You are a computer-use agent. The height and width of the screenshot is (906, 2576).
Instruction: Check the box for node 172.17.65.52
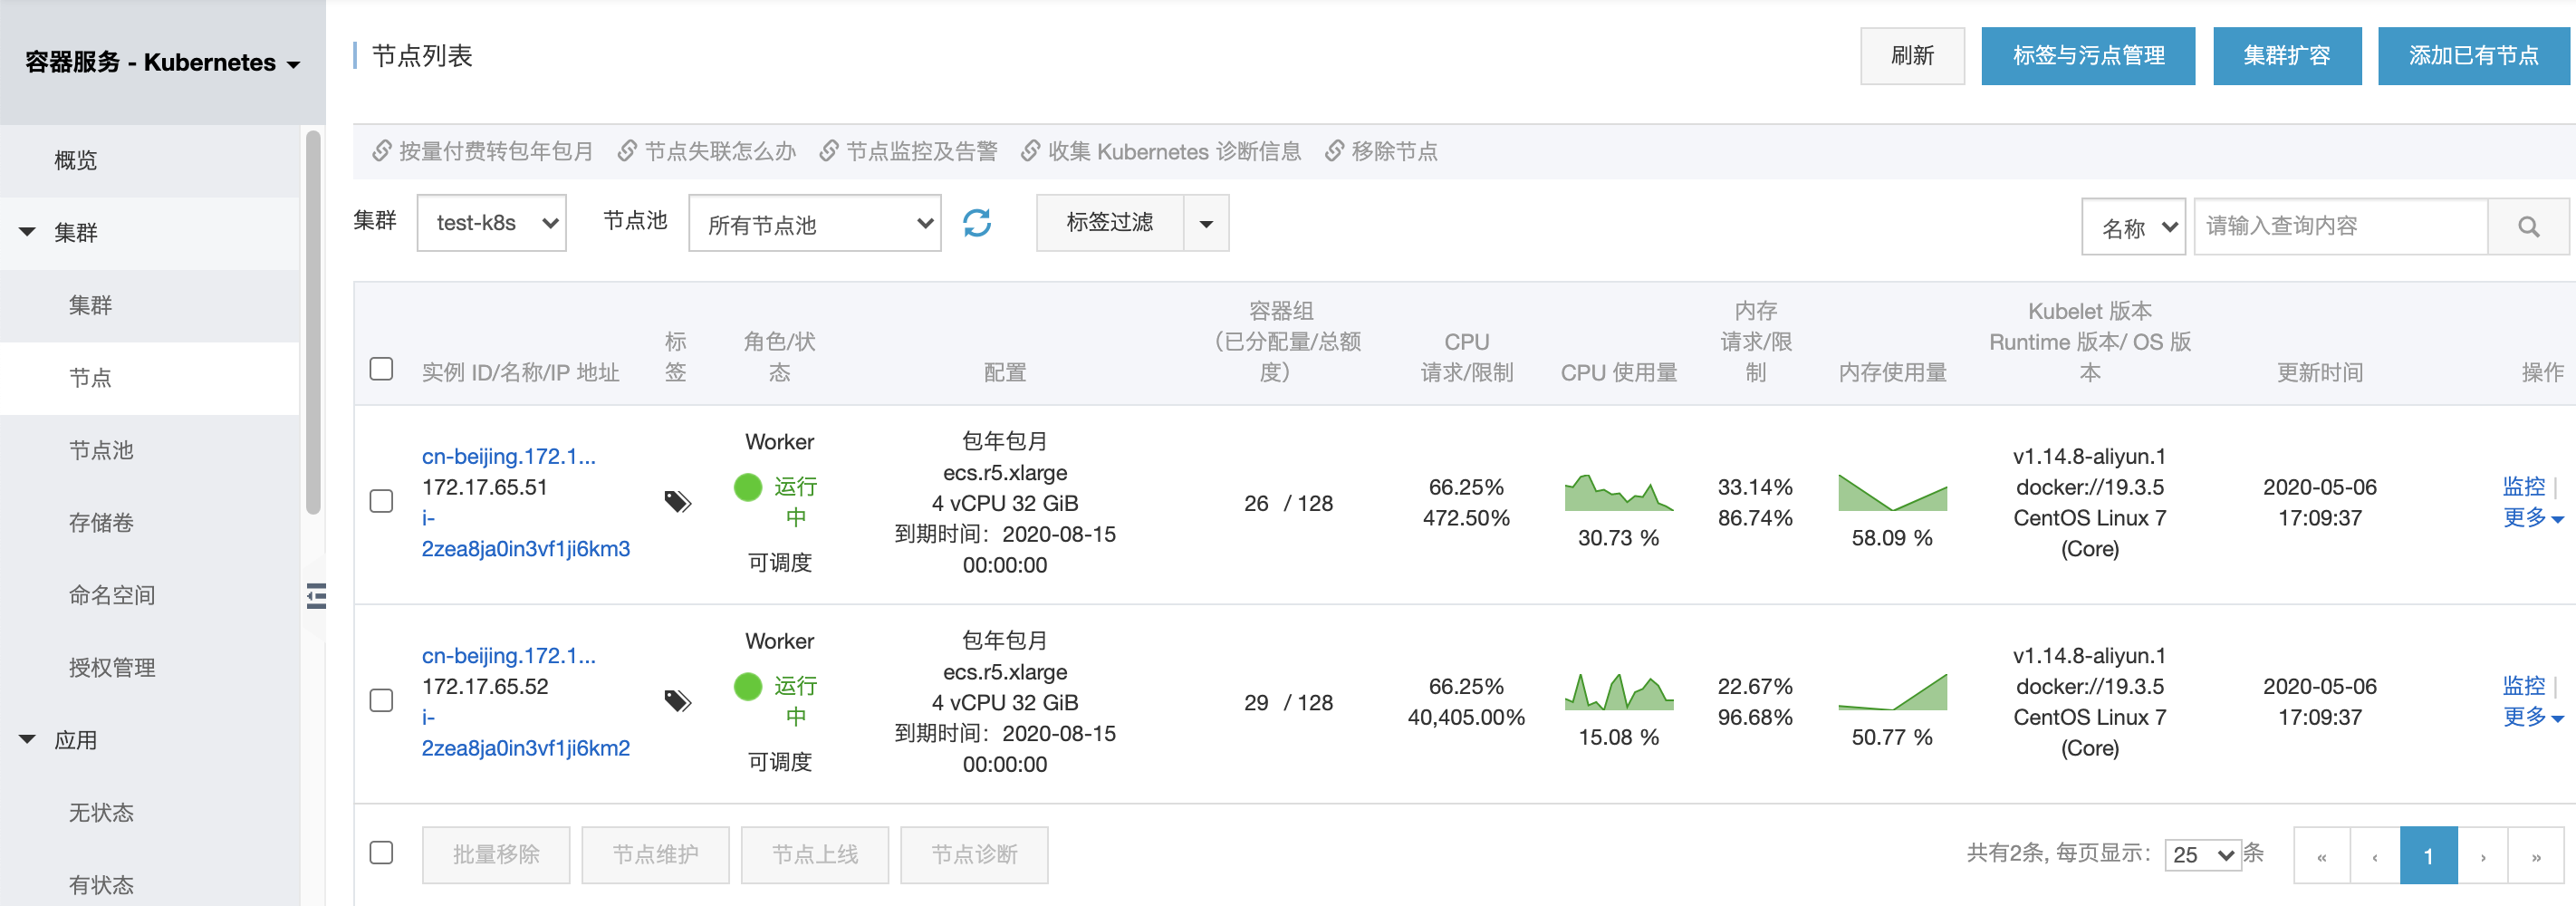381,700
